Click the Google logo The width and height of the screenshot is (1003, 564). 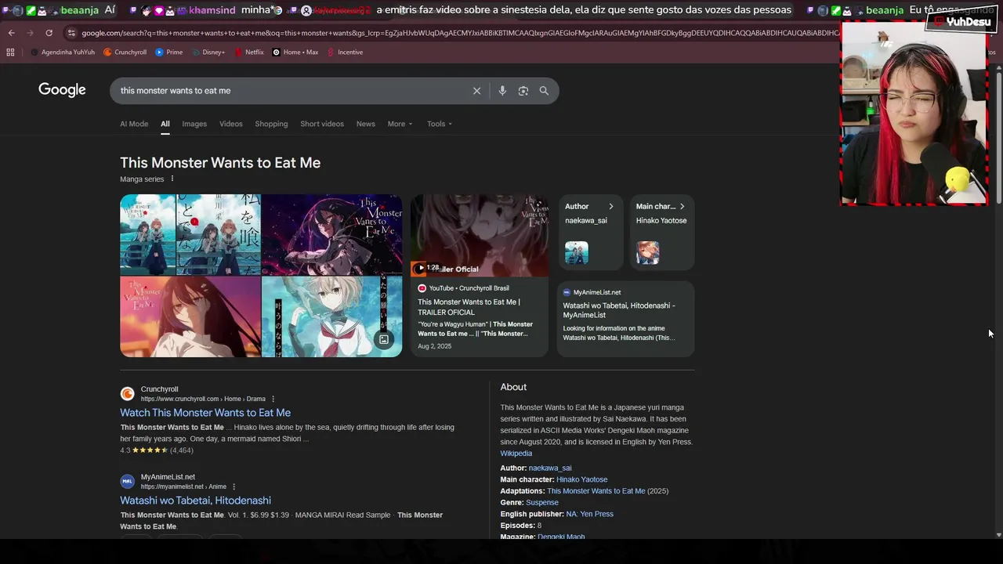pos(62,90)
